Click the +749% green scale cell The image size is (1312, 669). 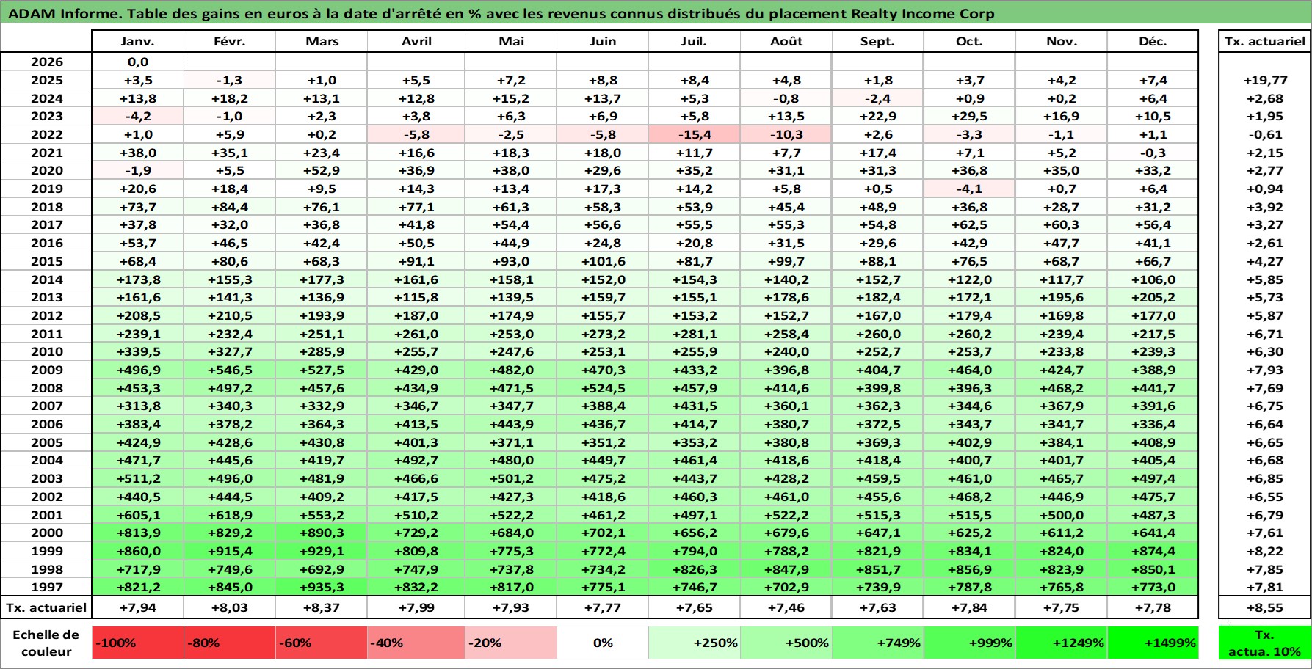[x=878, y=643]
